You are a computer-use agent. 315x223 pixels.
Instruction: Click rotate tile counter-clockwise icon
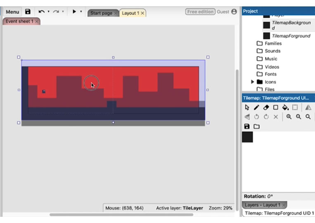tap(256, 117)
